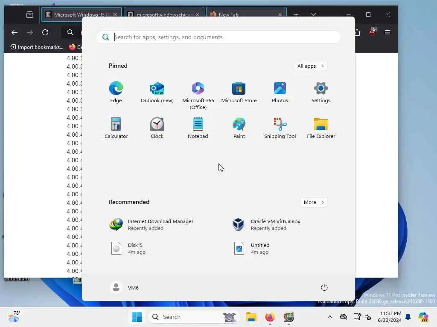437x327 pixels.
Task: Expand the browser list all tabs chevron
Action: pos(313,14)
